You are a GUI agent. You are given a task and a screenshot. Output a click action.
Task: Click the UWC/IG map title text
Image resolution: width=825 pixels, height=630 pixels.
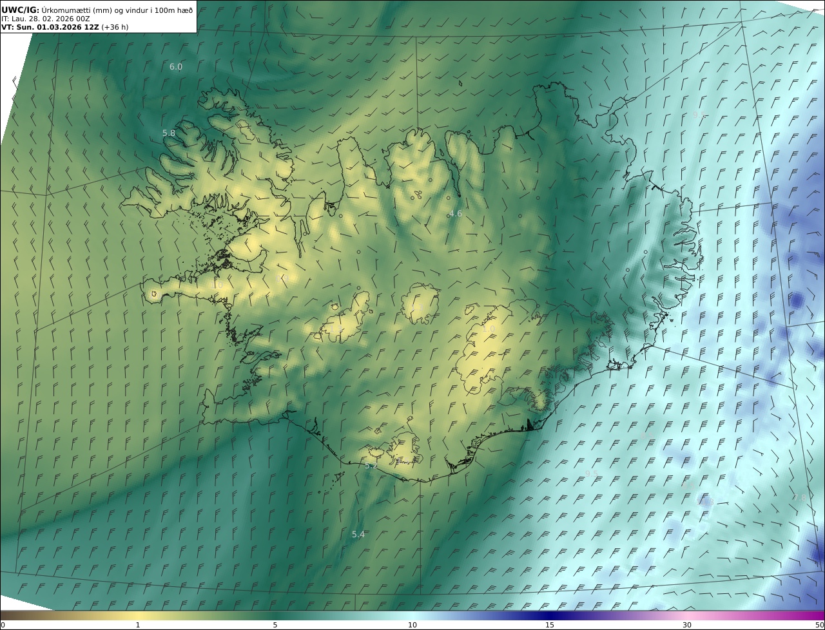(97, 9)
